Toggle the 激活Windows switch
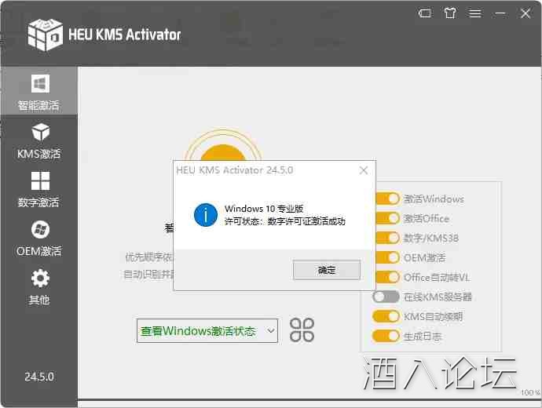The height and width of the screenshot is (408, 542). 386,199
